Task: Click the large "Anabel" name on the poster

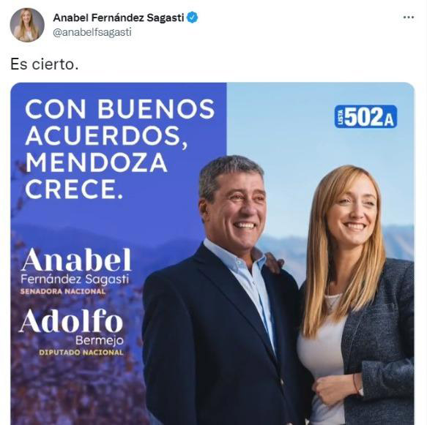Action: [x=76, y=260]
